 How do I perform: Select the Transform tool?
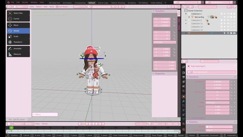(18, 42)
